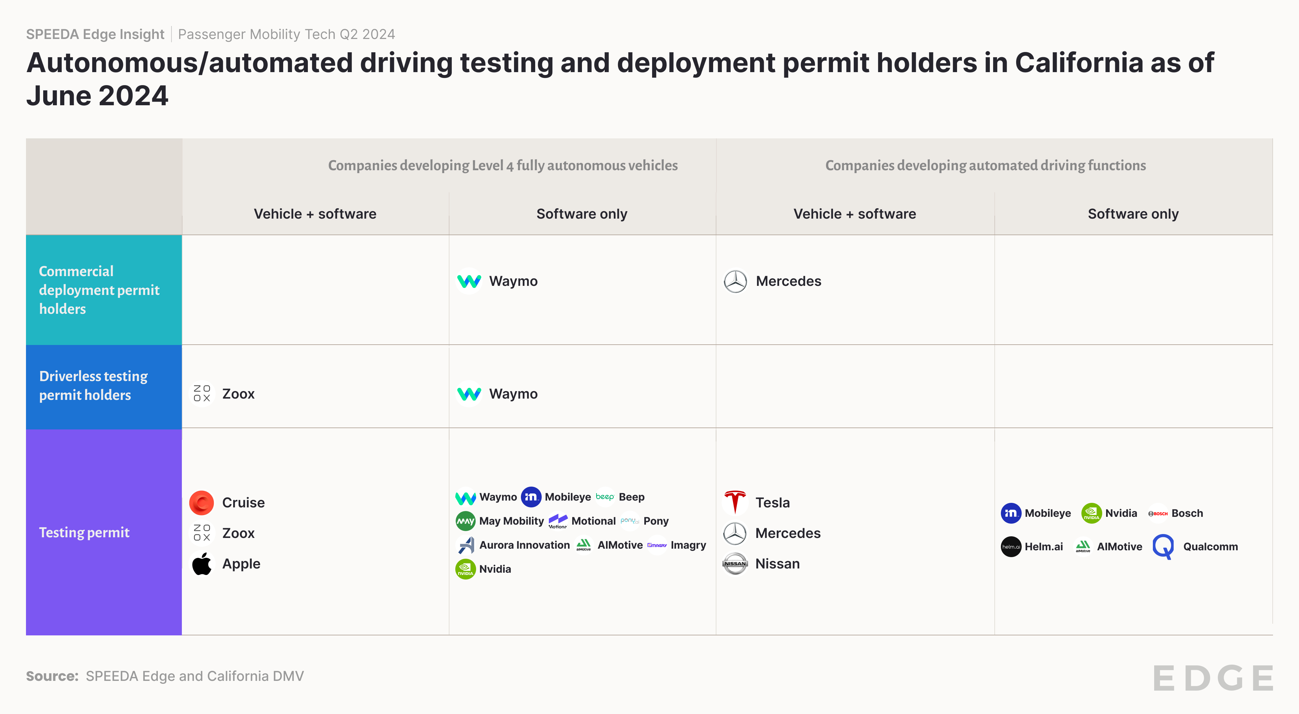Click the 'Pony' company name
This screenshot has width=1299, height=714.
coord(656,521)
